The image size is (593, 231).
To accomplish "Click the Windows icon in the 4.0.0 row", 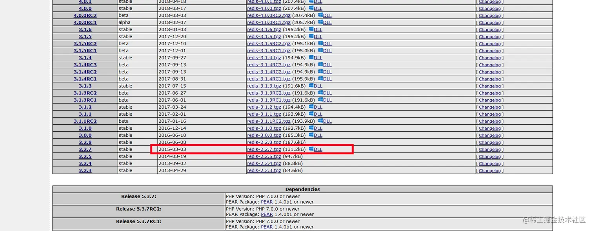I will click(311, 8).
